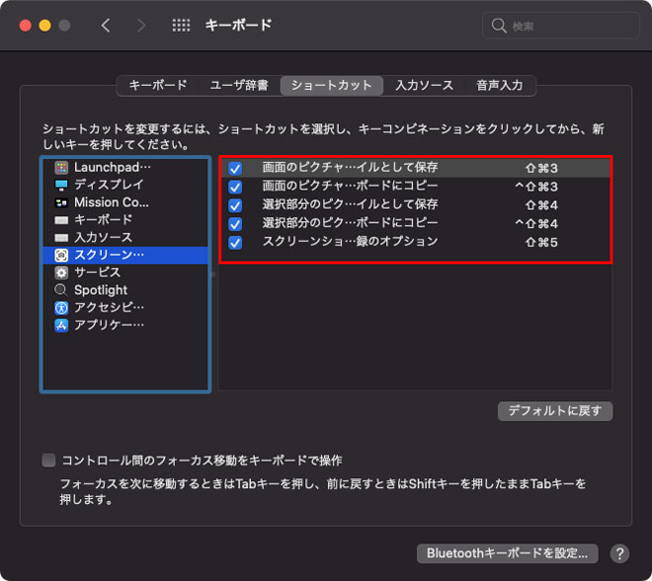Switch to the 入力ソース tab

click(424, 86)
